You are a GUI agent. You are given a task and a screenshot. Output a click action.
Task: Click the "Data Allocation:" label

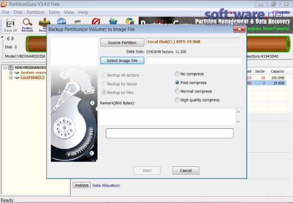(x=106, y=186)
